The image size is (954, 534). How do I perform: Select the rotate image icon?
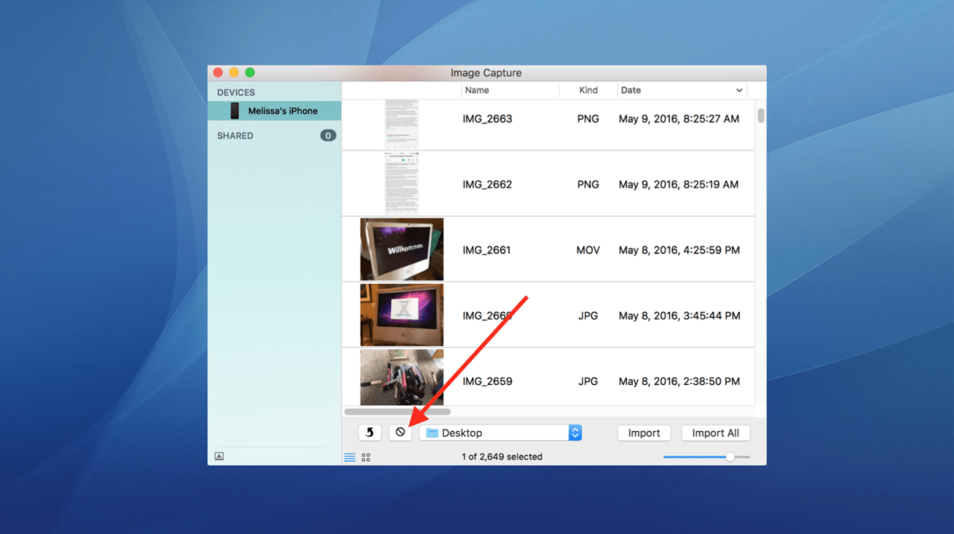(370, 432)
